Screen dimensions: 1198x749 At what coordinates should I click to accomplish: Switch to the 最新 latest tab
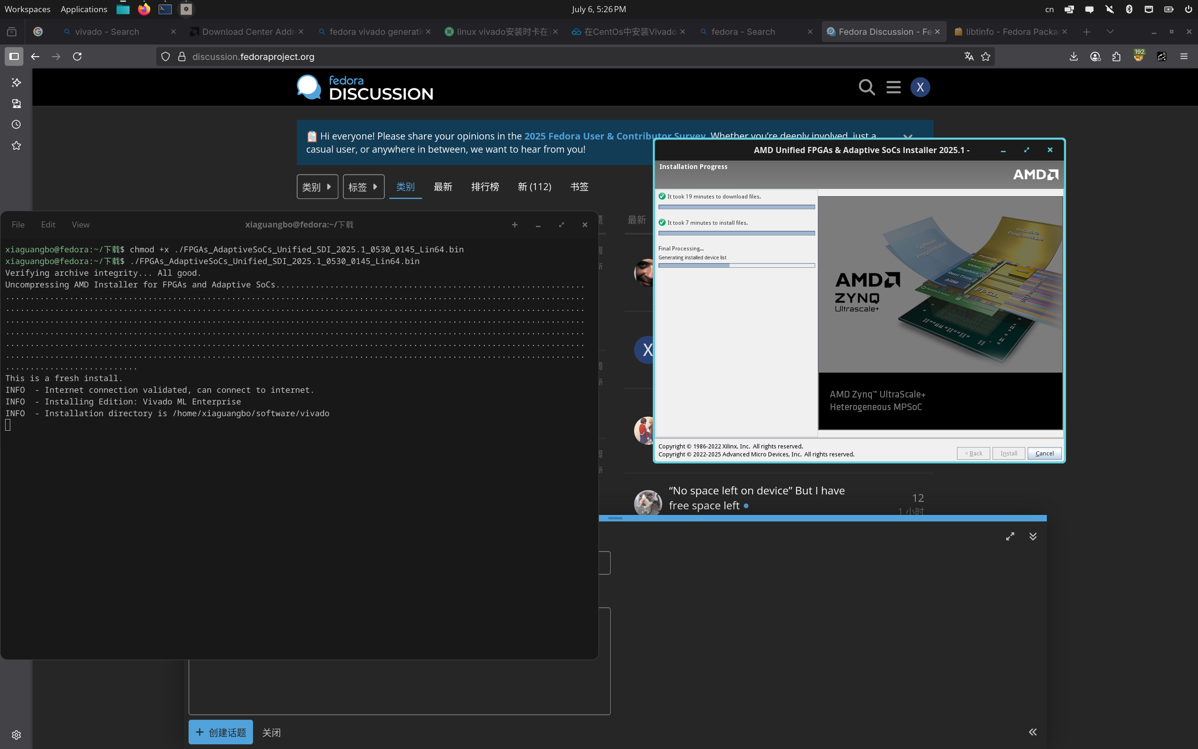(443, 187)
